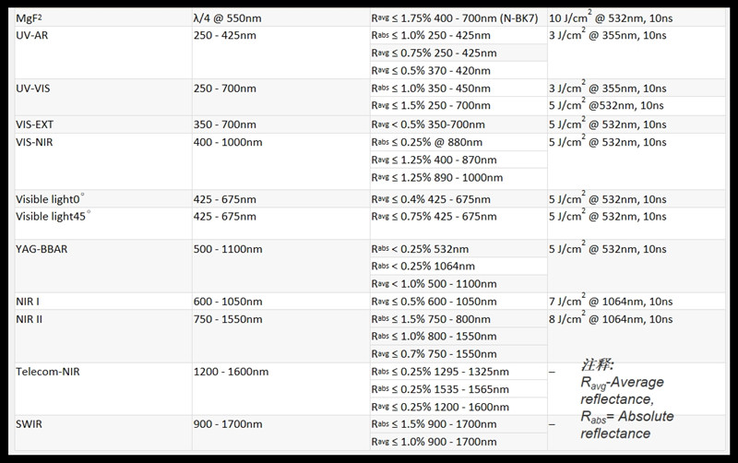The height and width of the screenshot is (463, 738).
Task: Select the SWIR coating row label
Action: 30,422
